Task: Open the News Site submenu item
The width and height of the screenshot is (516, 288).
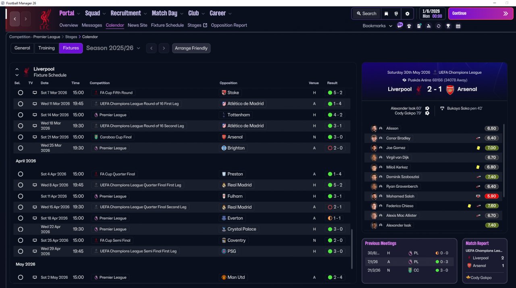Action: point(137,25)
